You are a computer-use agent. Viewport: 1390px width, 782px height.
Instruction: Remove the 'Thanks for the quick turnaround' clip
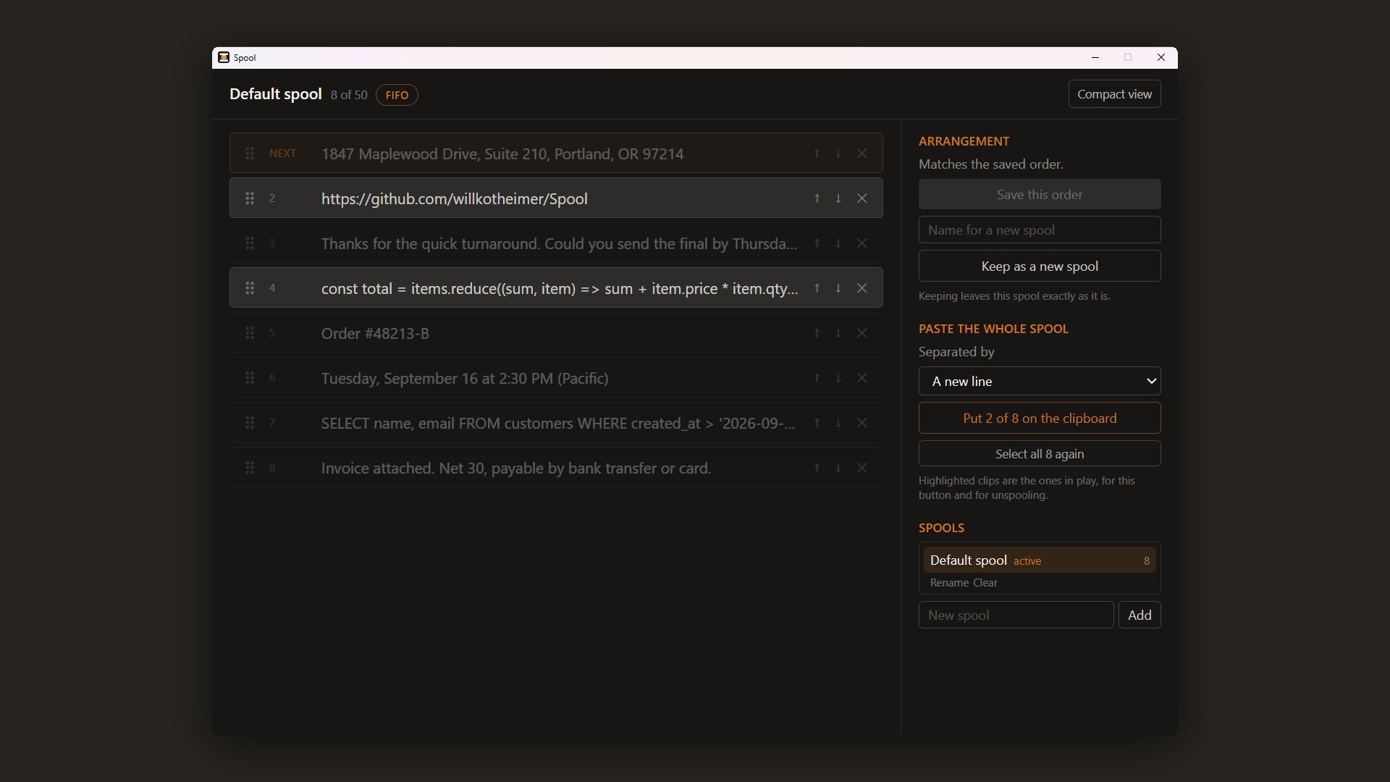click(x=862, y=243)
